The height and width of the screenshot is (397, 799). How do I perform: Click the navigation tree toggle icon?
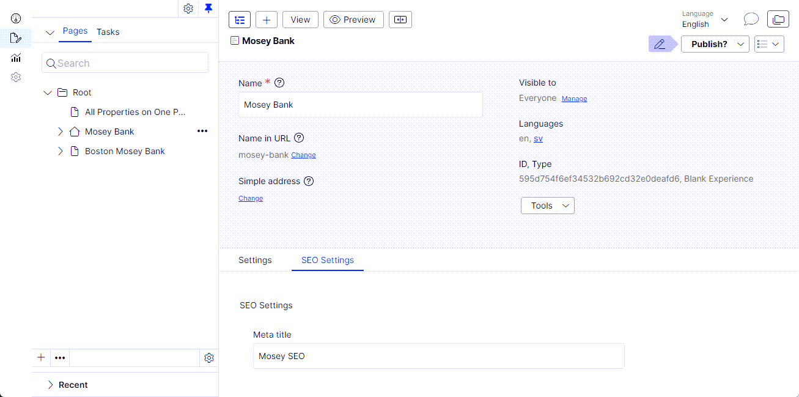(240, 20)
